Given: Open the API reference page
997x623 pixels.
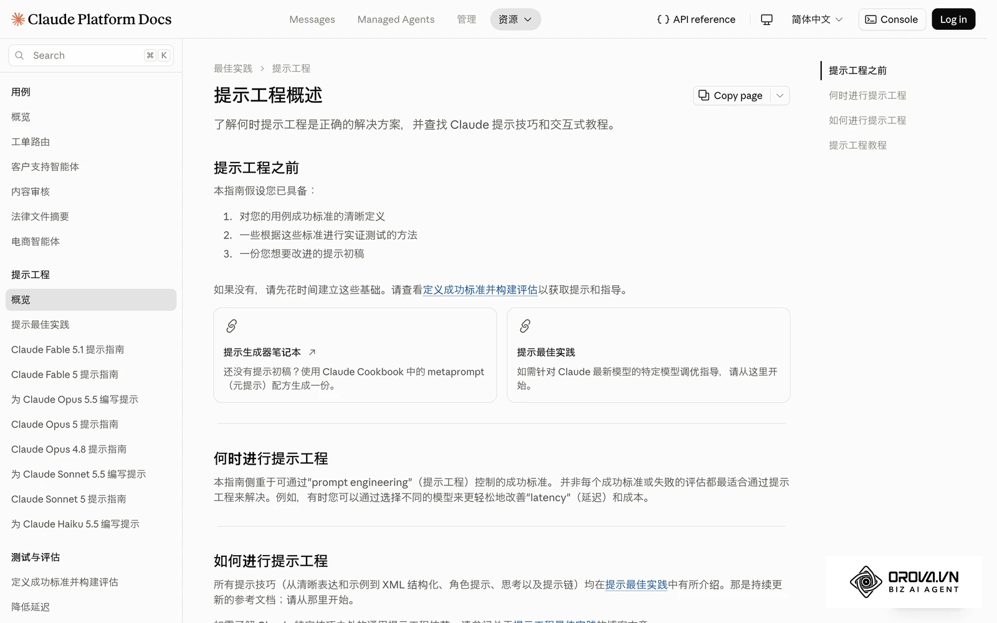Looking at the screenshot, I should [x=696, y=19].
